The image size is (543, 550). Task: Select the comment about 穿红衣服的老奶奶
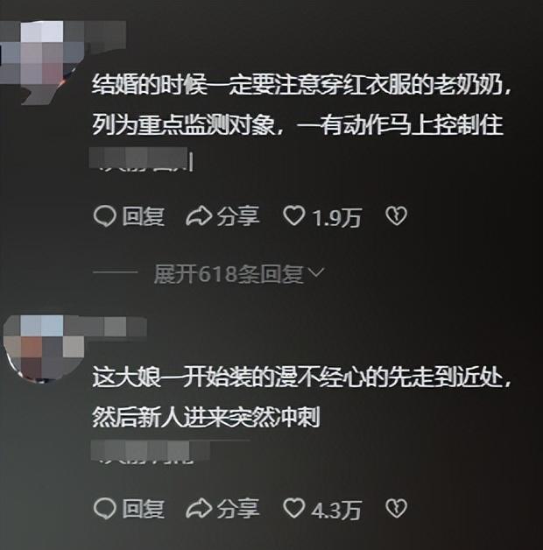301,105
